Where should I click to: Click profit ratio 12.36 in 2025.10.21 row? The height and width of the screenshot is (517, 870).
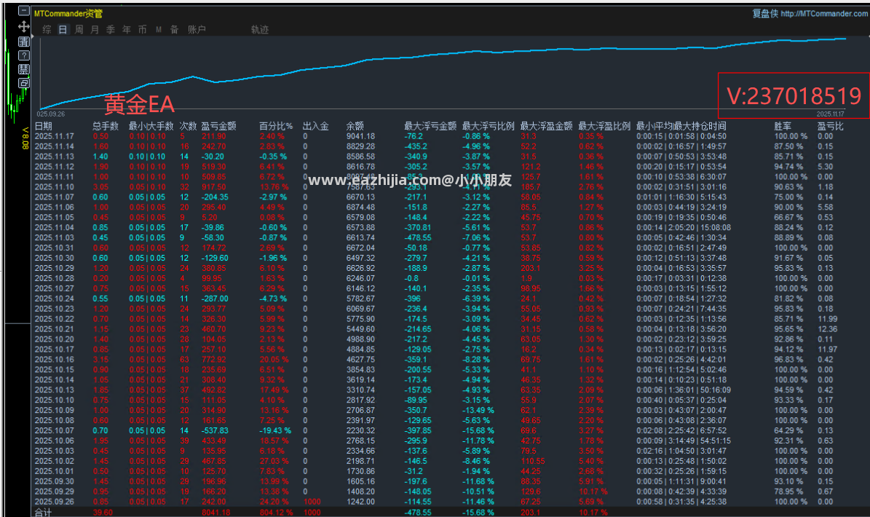827,329
